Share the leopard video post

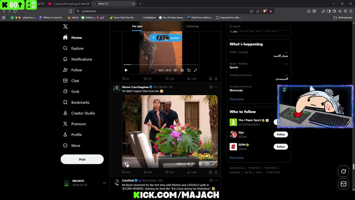click(x=216, y=79)
